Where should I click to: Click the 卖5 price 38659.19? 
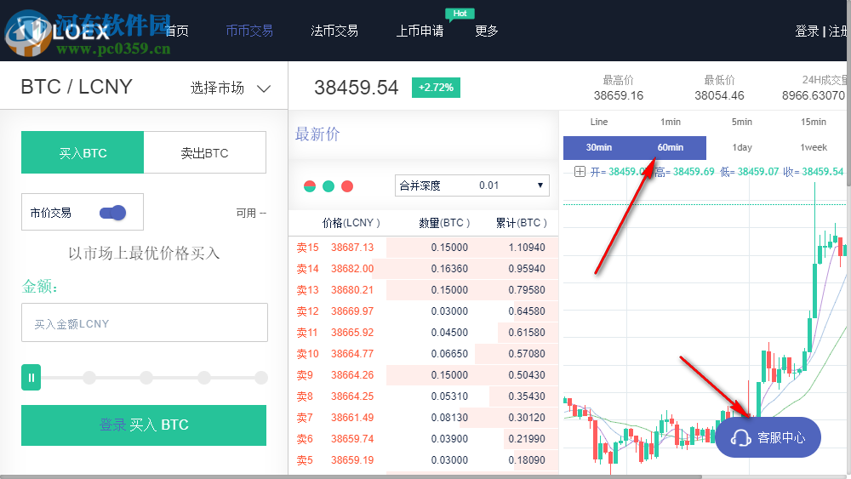[x=352, y=460]
